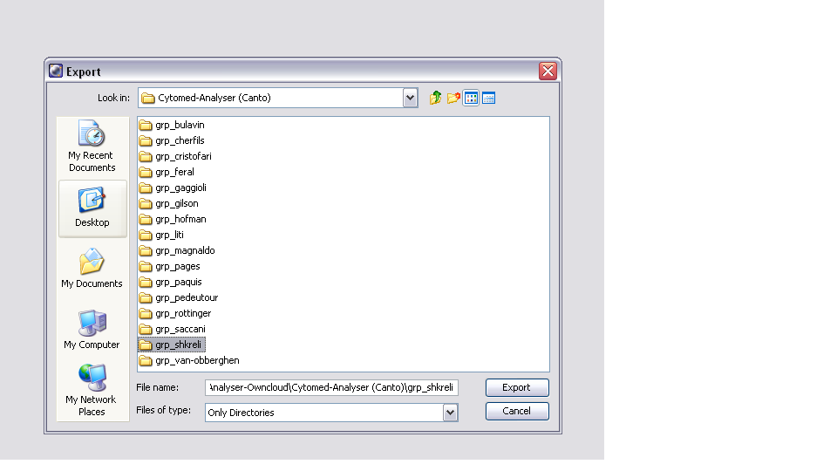Open the Files of type dropdown
The width and height of the screenshot is (837, 471).
click(450, 413)
